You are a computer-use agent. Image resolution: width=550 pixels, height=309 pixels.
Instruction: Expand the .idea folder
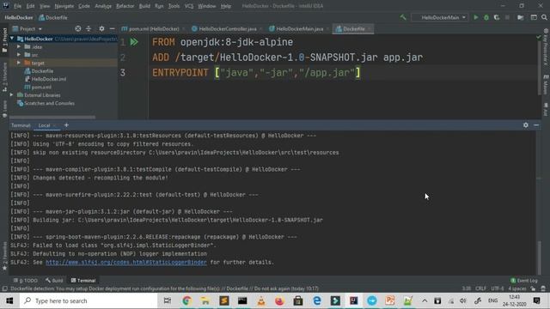pyautogui.click(x=19, y=46)
